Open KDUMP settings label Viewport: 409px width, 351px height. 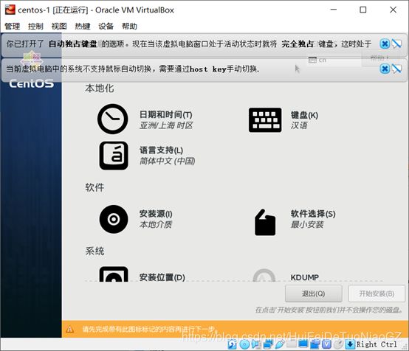pos(305,277)
